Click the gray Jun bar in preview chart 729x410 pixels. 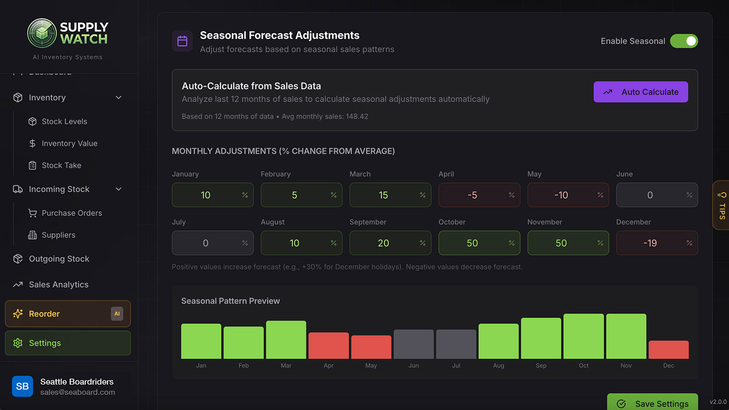pos(414,344)
